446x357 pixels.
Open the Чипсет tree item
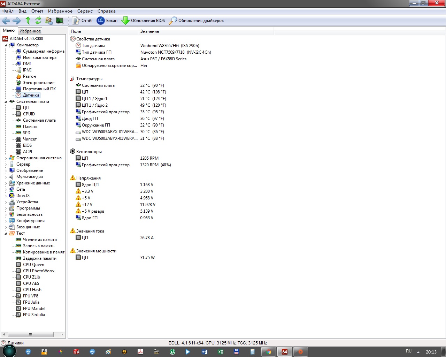(x=30, y=139)
